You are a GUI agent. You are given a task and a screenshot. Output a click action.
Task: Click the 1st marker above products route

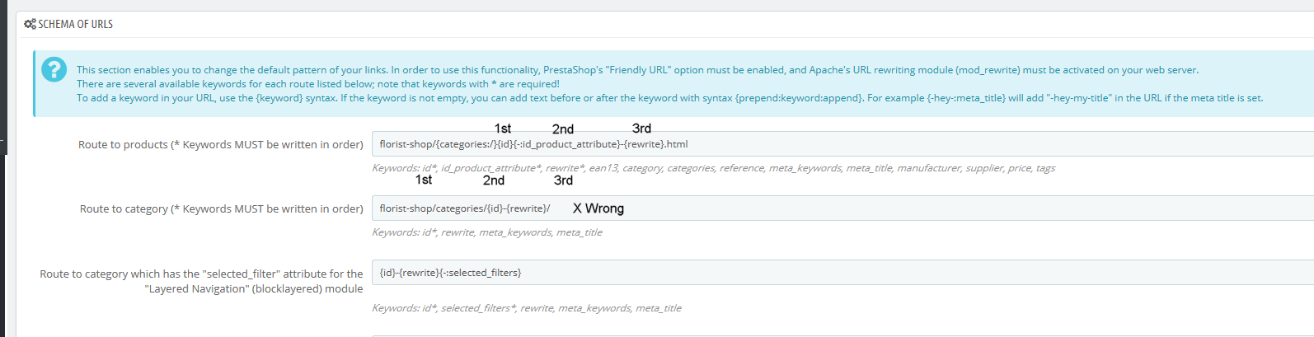503,129
